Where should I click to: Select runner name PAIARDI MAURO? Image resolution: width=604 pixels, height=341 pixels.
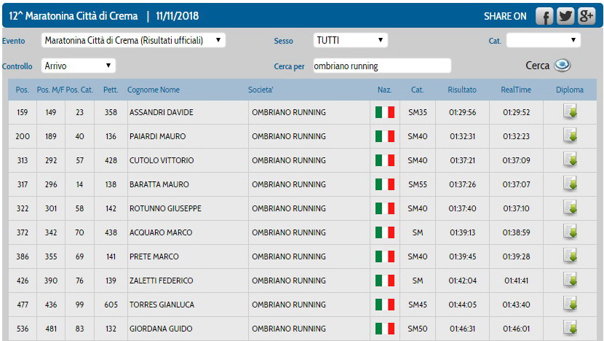tap(157, 136)
